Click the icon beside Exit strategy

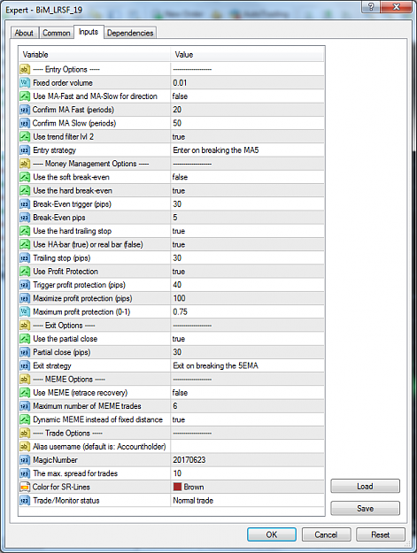25,365
